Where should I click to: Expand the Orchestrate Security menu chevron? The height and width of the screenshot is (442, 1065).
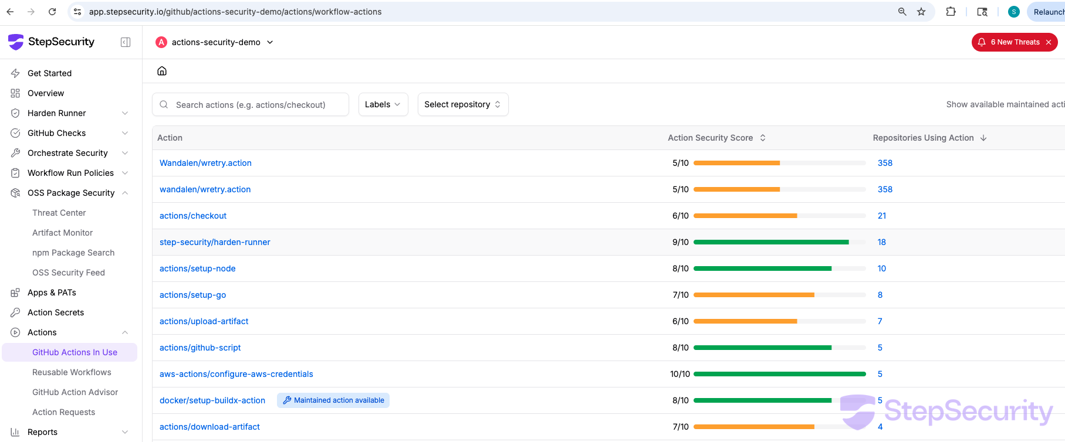(x=125, y=153)
